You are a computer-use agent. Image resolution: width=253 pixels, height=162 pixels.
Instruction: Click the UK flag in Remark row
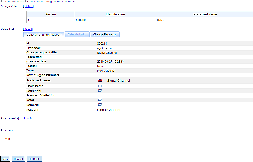point(100,105)
